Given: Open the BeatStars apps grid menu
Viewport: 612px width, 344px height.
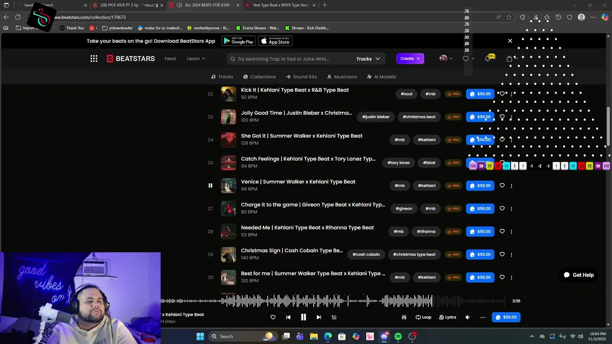Looking at the screenshot, I should coord(94,59).
